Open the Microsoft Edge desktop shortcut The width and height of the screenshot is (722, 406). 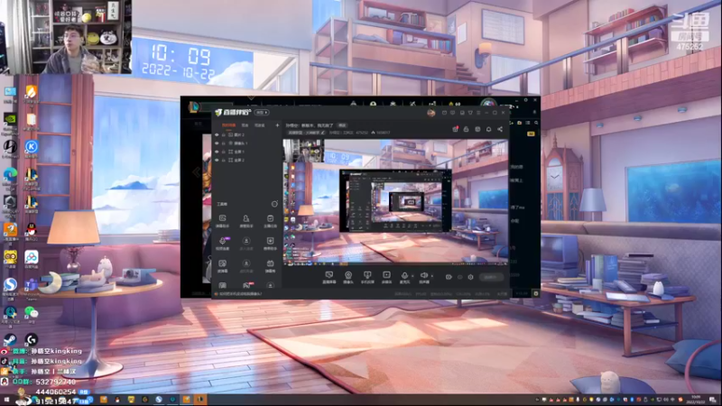10,174
